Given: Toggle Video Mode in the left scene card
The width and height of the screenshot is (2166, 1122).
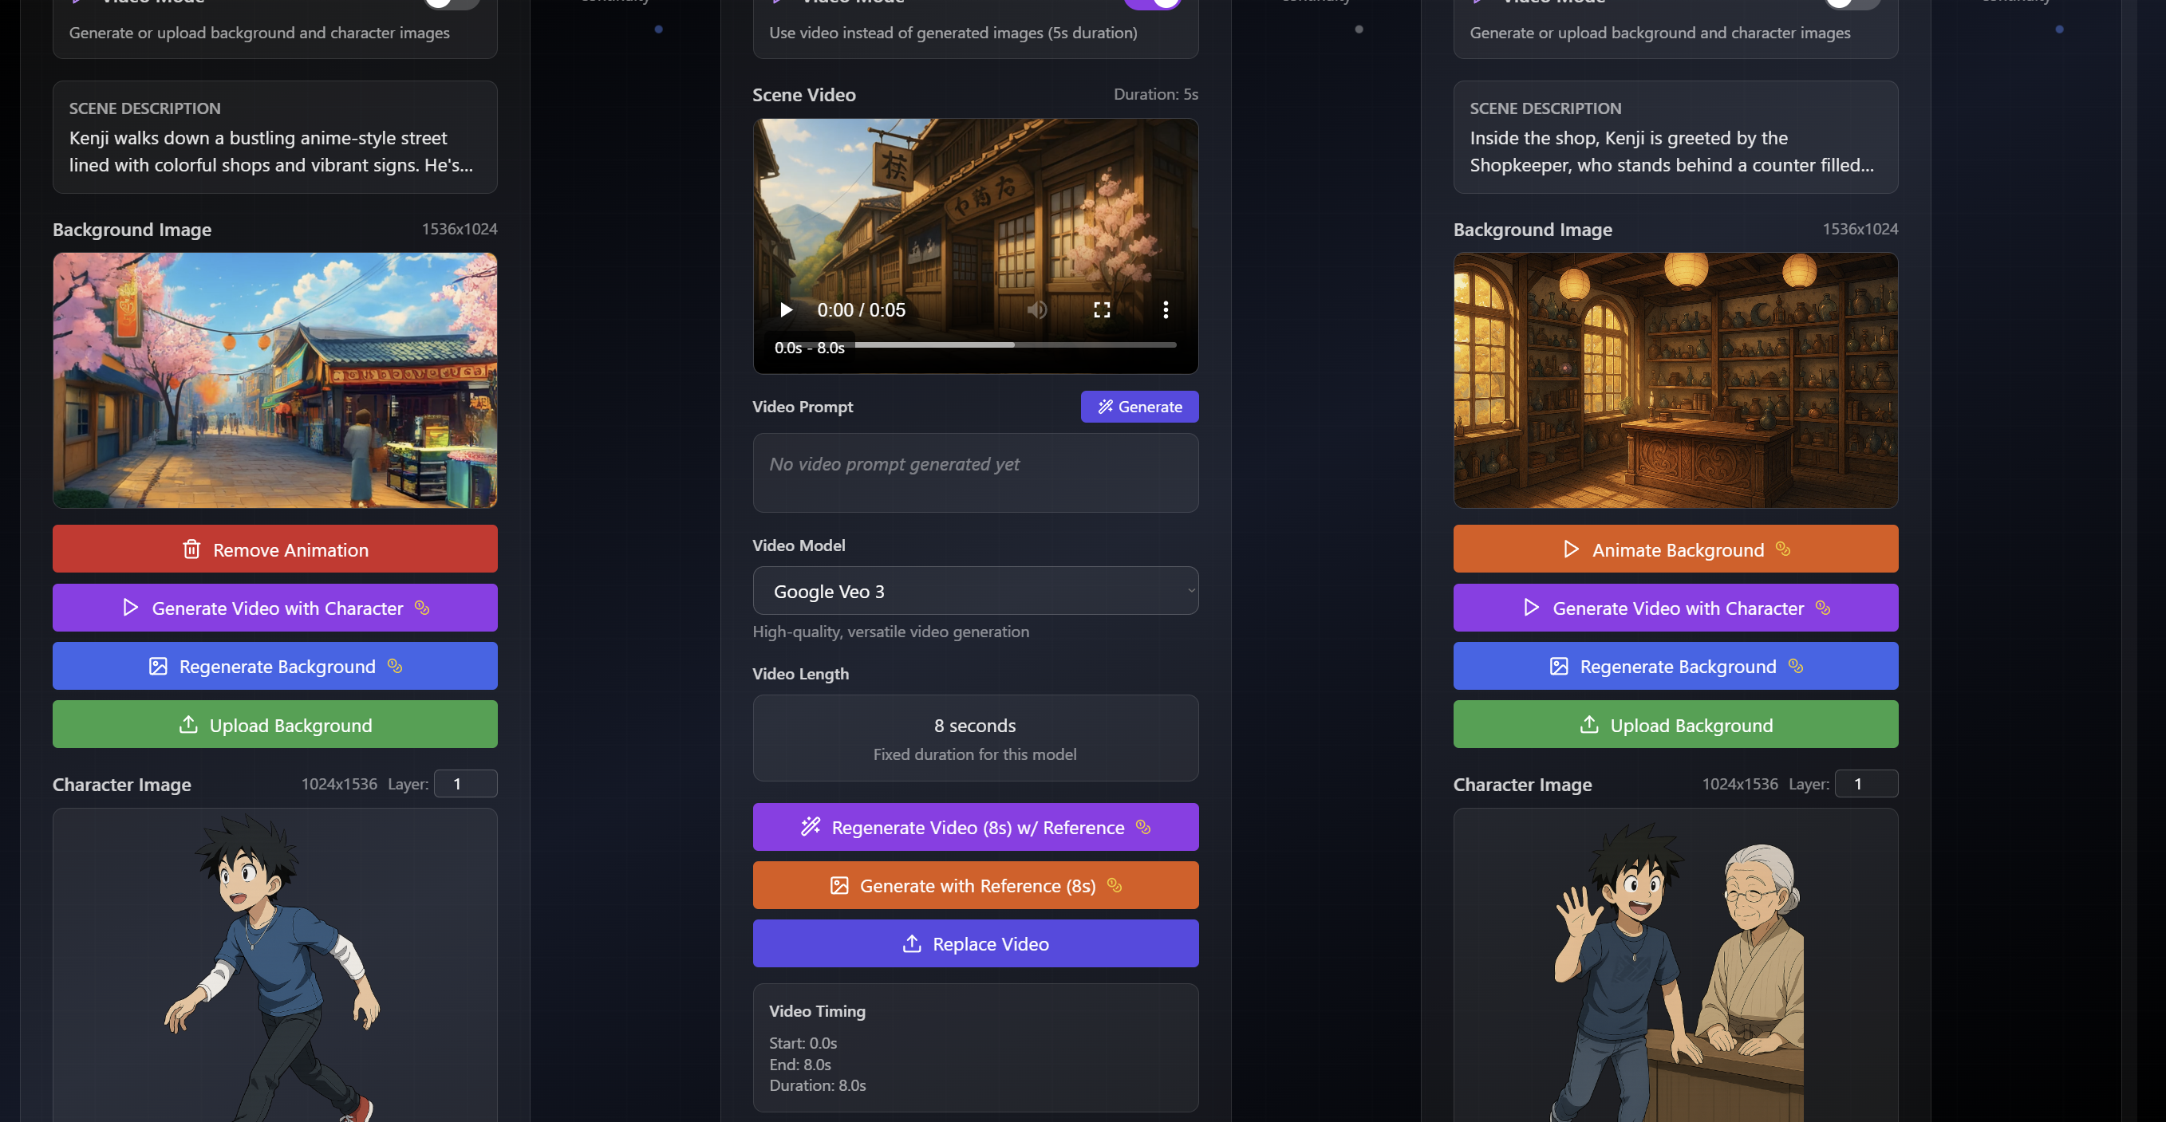Looking at the screenshot, I should (x=452, y=3).
